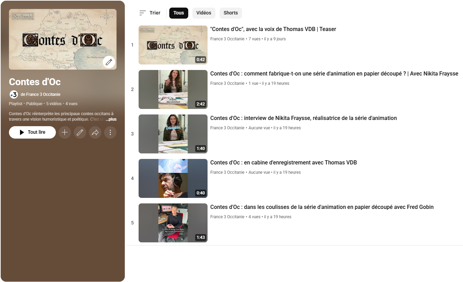Viewport: 463px width, 282px height.
Task: Open the Teaser Thomas VDB video title
Action: (273, 29)
